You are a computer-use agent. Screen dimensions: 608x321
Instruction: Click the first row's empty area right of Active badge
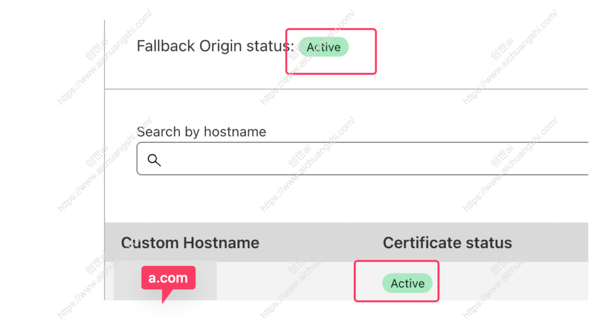514,281
